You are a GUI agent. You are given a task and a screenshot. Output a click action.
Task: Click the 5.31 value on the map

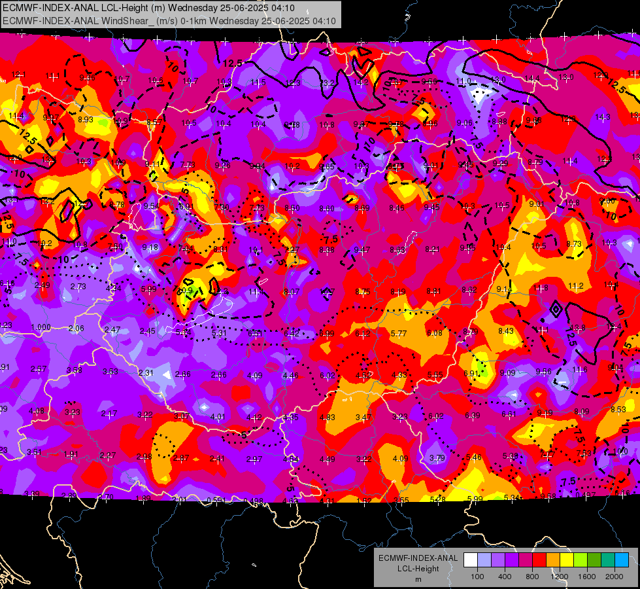(x=219, y=333)
